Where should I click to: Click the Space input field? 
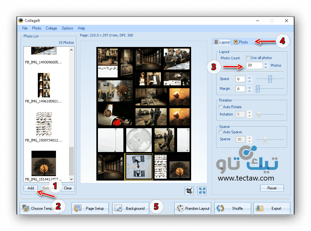coord(240,79)
